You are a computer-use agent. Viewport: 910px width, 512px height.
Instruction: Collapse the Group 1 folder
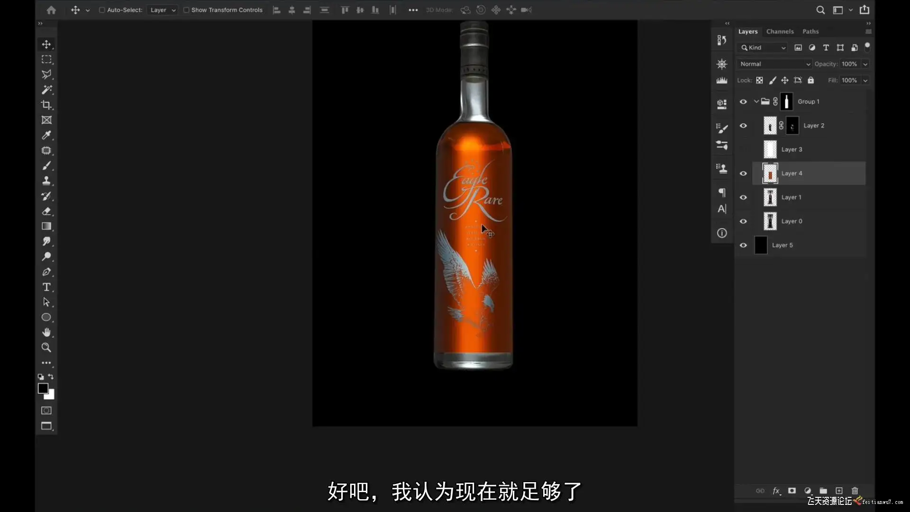pyautogui.click(x=756, y=101)
